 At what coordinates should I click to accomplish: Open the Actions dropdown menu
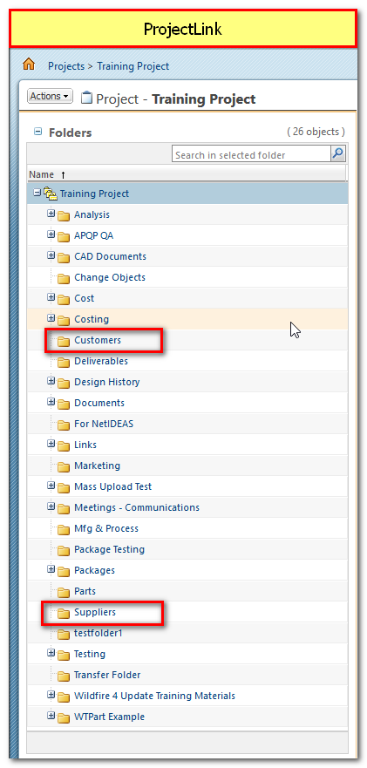tap(50, 96)
